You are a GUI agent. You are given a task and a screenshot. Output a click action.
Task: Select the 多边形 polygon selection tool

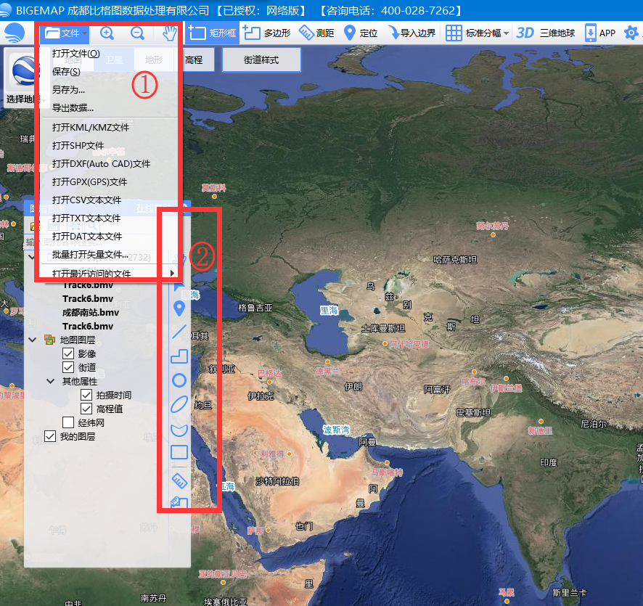pyautogui.click(x=266, y=33)
